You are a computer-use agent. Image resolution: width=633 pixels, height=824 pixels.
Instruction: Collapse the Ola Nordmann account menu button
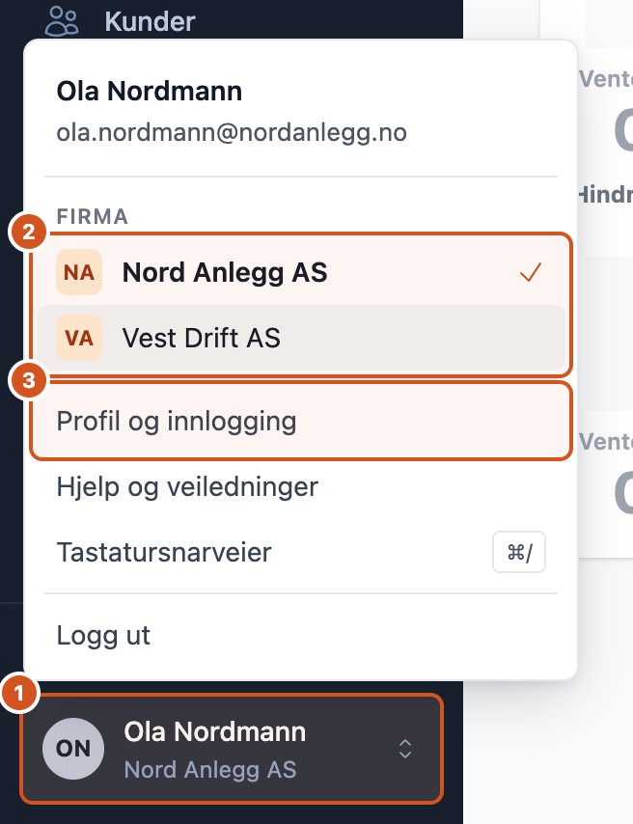tap(232, 749)
